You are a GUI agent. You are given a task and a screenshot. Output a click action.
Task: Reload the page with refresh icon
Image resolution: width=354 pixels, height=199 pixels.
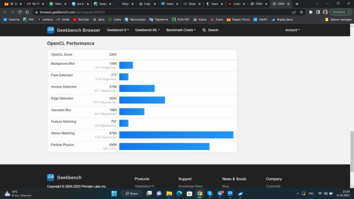click(x=20, y=12)
